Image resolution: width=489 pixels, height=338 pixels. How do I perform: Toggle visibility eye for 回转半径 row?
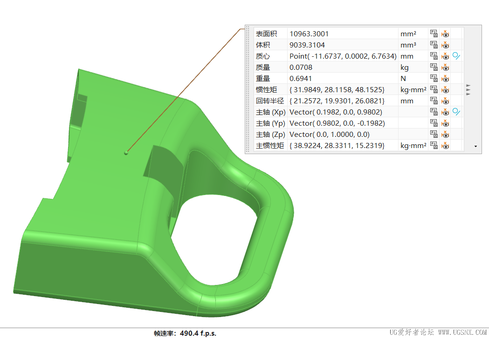[445, 101]
